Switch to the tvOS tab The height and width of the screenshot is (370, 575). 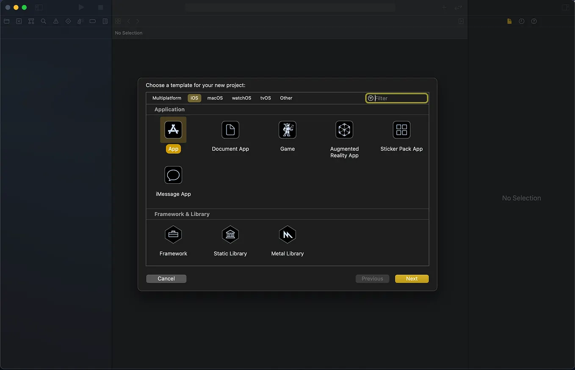pyautogui.click(x=265, y=98)
